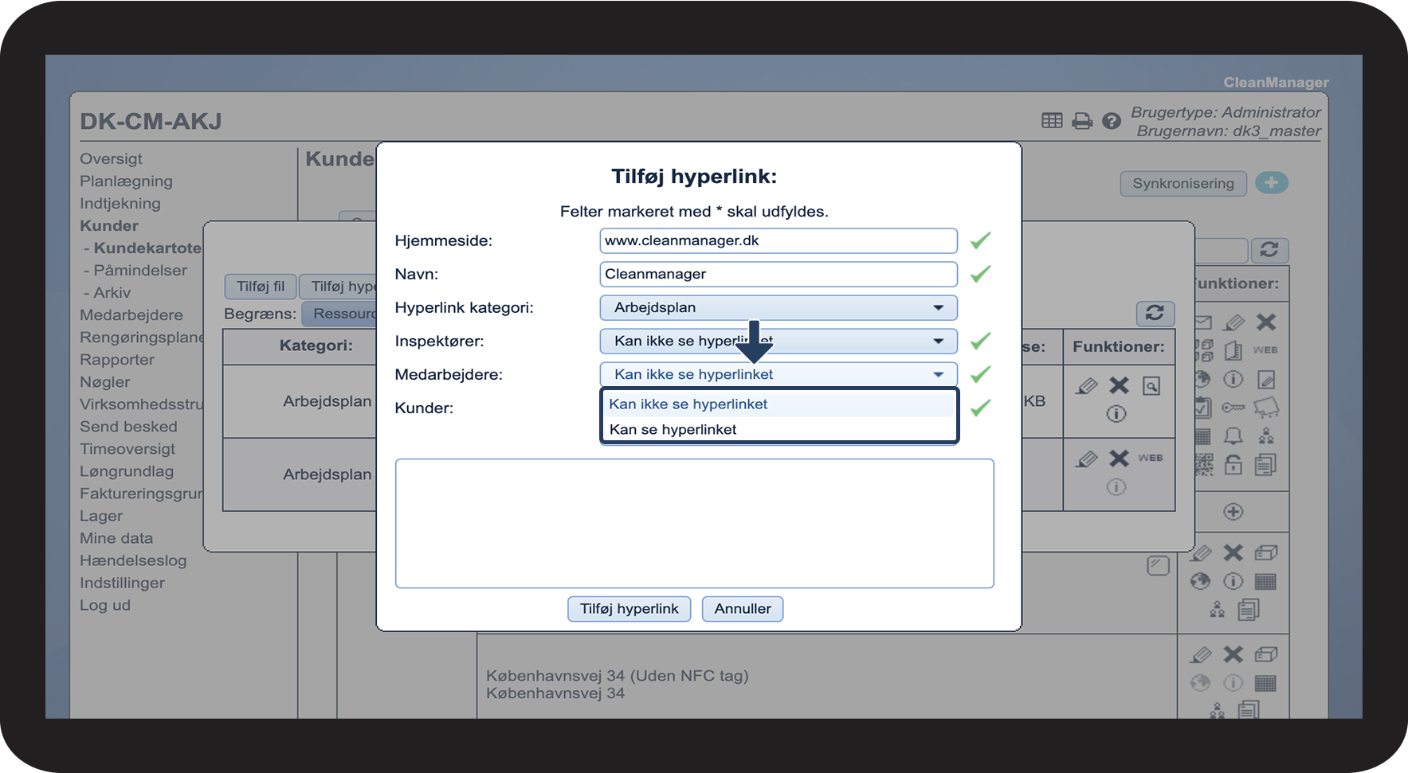Click the Synkronisering button
Screen dimensions: 1408x773
pyautogui.click(x=1183, y=183)
